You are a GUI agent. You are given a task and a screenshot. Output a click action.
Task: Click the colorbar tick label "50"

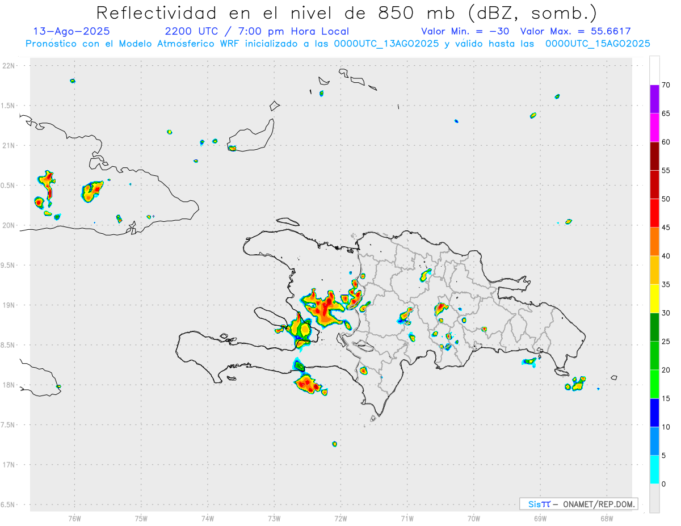666,199
